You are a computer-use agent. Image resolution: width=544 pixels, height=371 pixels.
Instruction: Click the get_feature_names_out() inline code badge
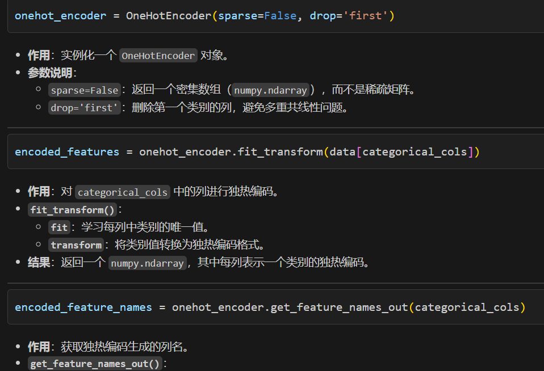pyautogui.click(x=95, y=364)
